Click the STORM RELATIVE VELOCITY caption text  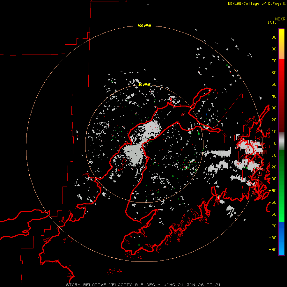point(99,285)
